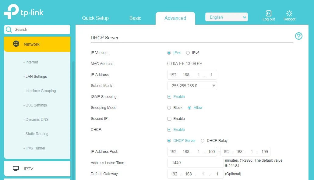Click the Address Lease Time field
Viewport: 314px width, 180px height.
pos(195,163)
